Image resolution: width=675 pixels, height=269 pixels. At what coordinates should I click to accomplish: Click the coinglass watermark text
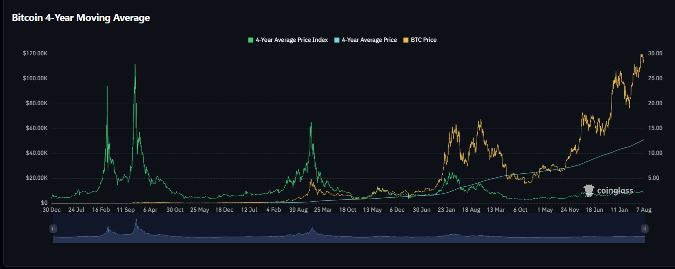point(615,191)
